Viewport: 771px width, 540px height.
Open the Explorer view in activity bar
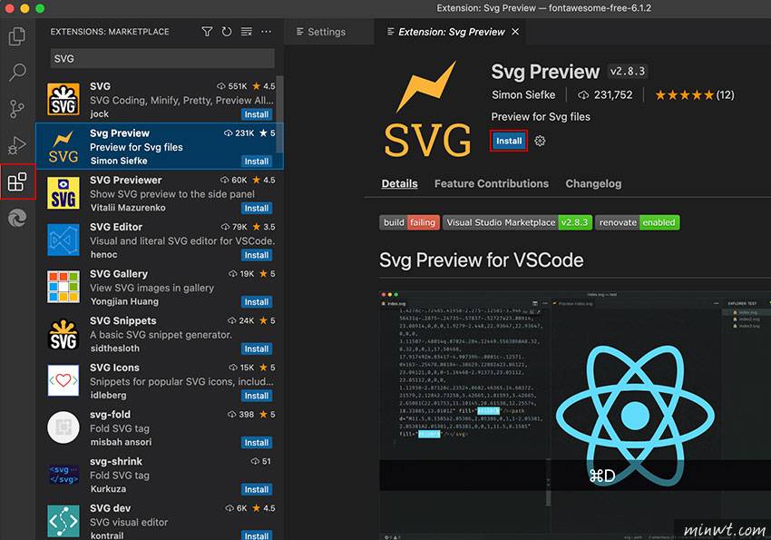click(17, 37)
